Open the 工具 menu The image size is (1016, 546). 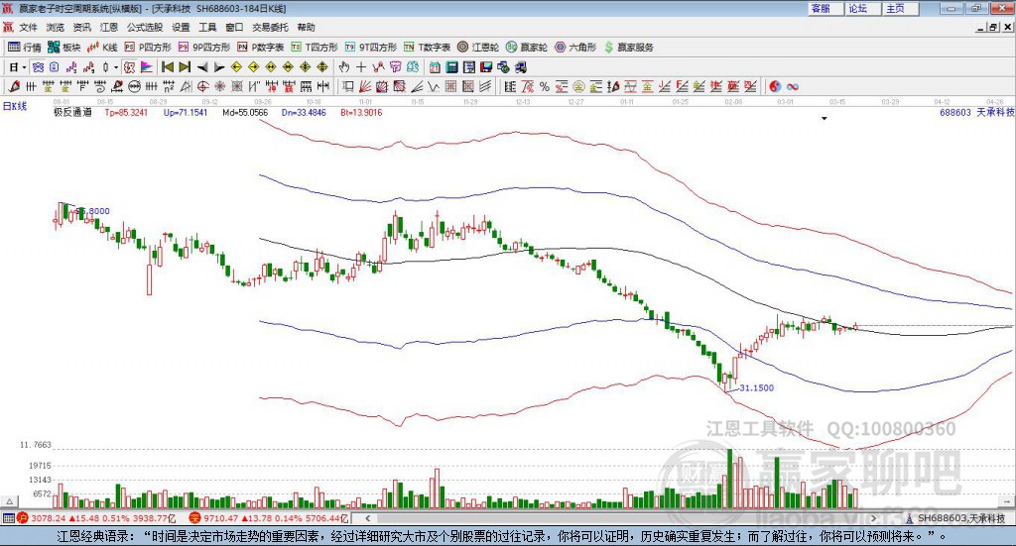(x=207, y=27)
